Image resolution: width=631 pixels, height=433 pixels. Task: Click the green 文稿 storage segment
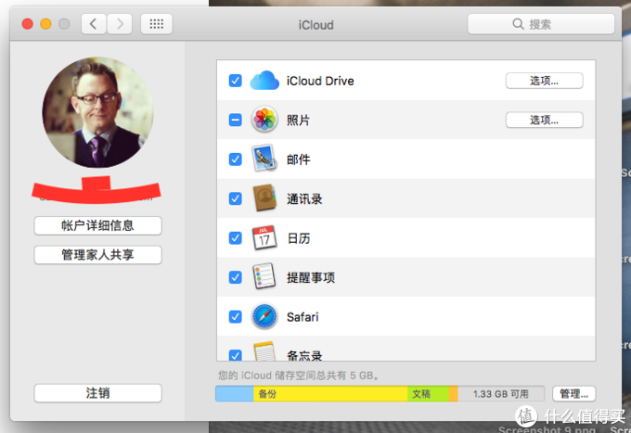(428, 394)
